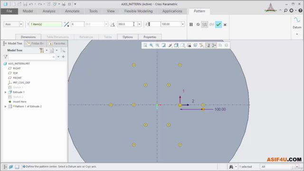Open the 360.0 angle dropdown arrow
Image resolution: width=304 pixels, height=171 pixels.
coord(139,24)
